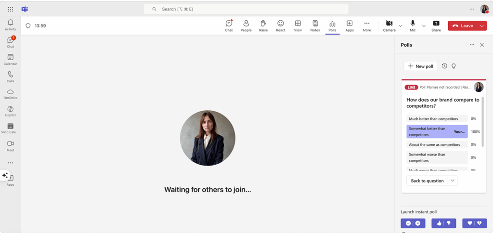The image size is (493, 233).
Task: Click the shield meeting security icon
Action: coord(28,26)
